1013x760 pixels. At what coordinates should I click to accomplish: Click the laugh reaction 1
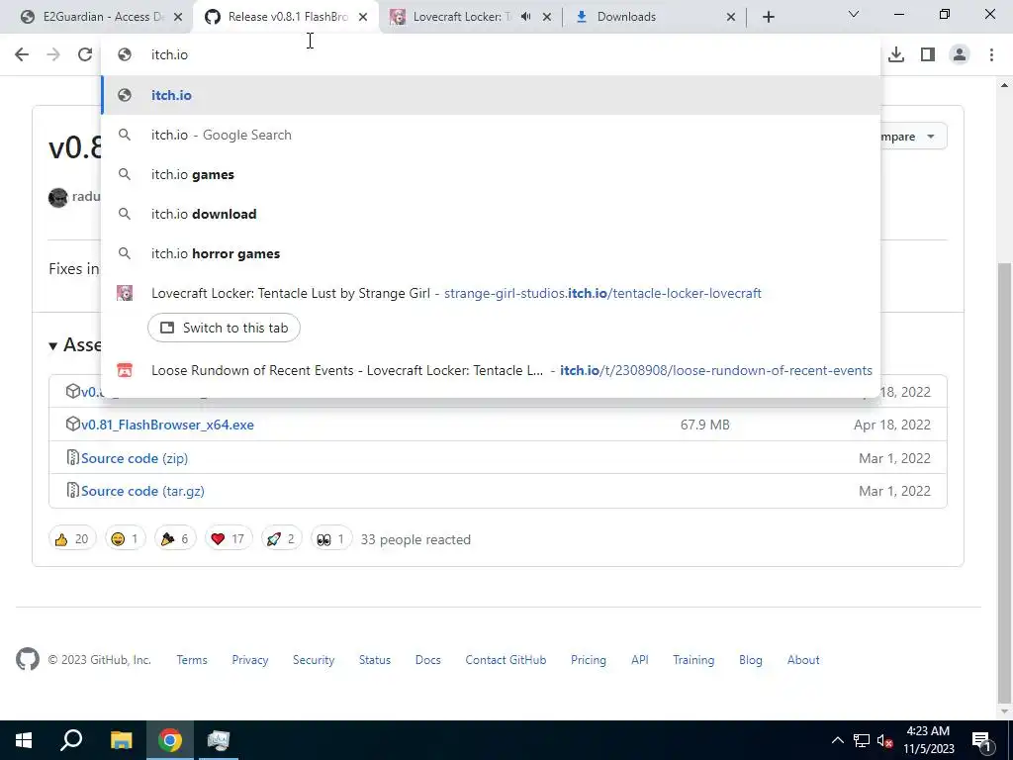tap(125, 539)
